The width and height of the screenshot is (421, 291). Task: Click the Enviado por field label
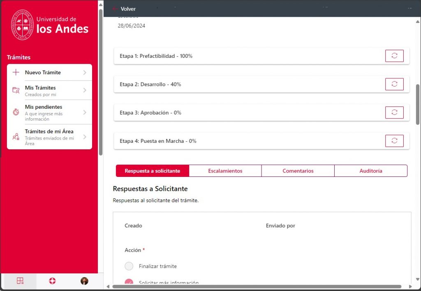pos(280,226)
